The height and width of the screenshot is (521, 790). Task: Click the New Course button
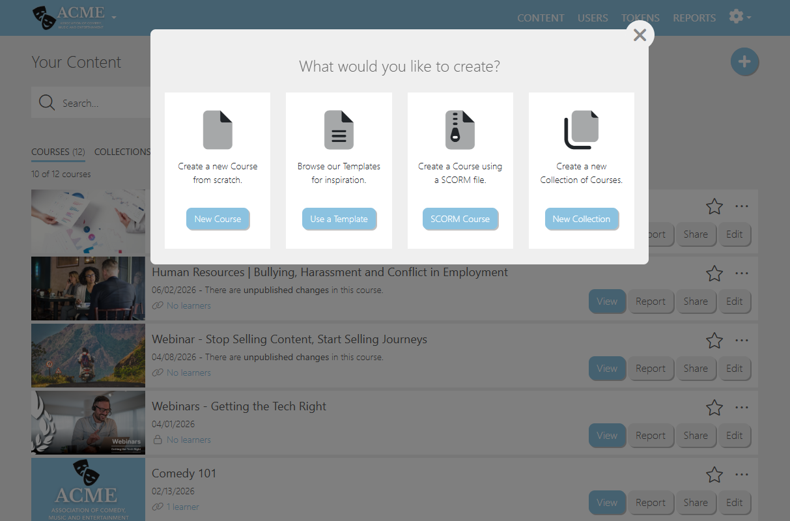(x=218, y=219)
